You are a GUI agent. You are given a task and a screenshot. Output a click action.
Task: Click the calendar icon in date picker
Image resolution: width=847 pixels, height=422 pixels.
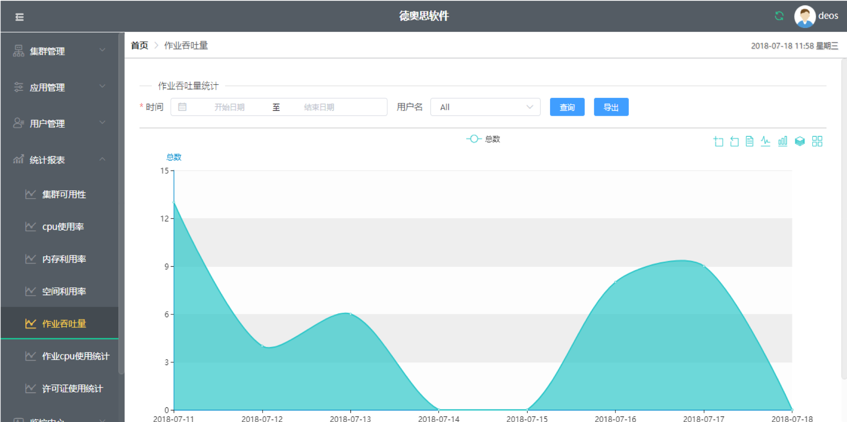(x=182, y=107)
